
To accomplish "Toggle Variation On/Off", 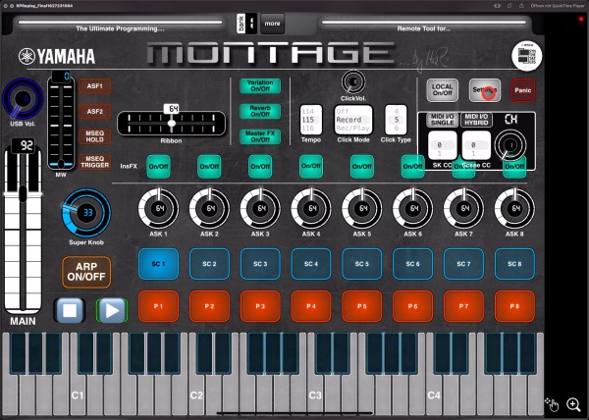I will click(x=260, y=86).
